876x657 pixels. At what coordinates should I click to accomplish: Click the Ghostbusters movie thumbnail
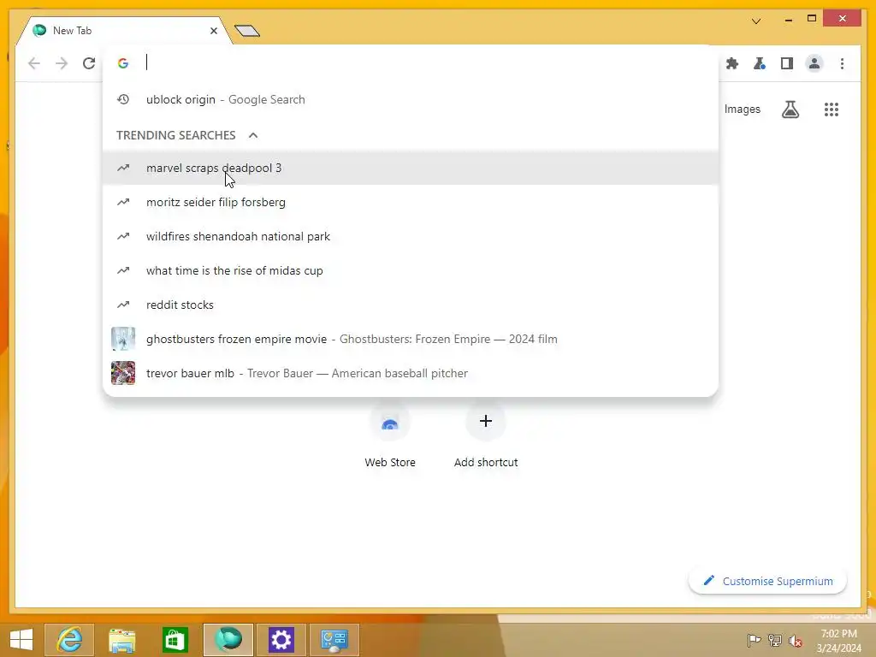[x=123, y=339]
